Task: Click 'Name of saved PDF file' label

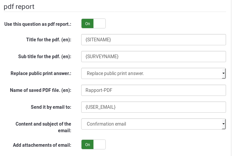Action: pos(43,90)
